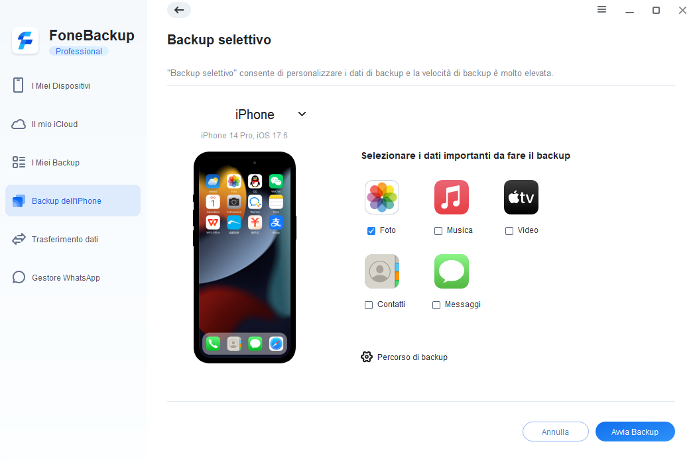Select the Messaggi checkbox
This screenshot has width=691, height=460.
click(x=436, y=305)
